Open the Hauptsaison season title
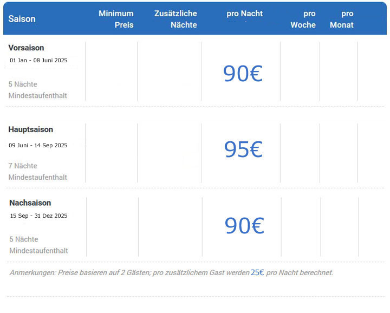The height and width of the screenshot is (313, 390). tap(31, 129)
